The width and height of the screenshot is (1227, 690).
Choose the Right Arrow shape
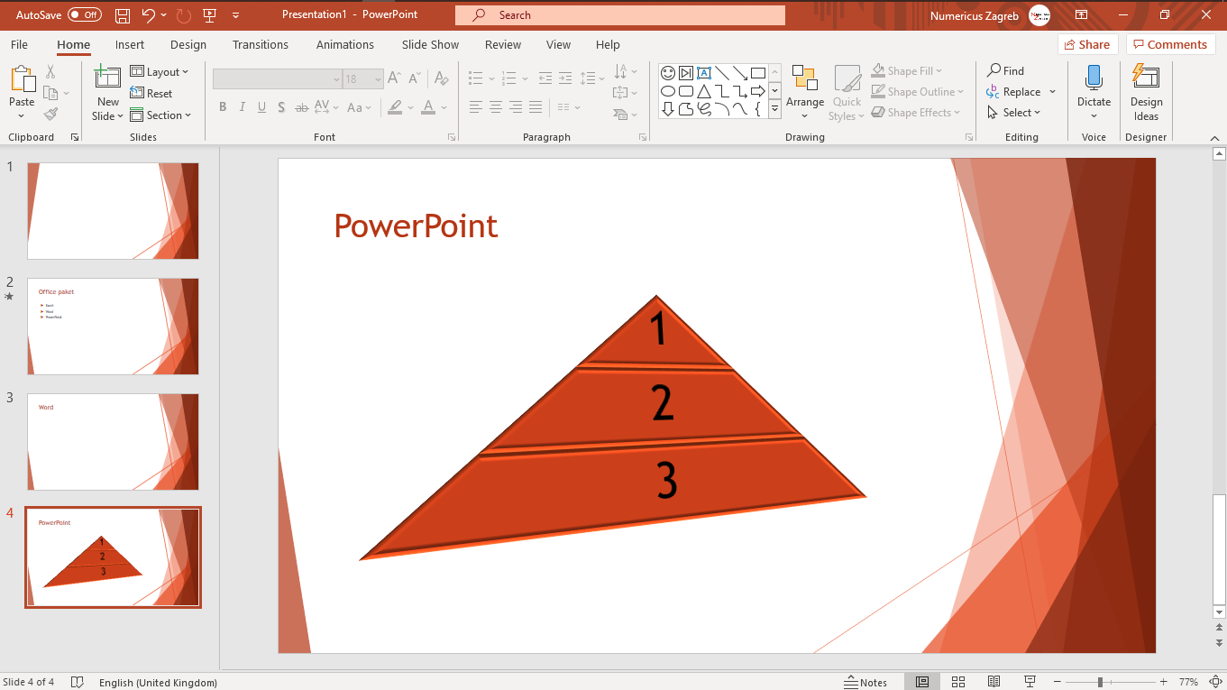pos(757,91)
